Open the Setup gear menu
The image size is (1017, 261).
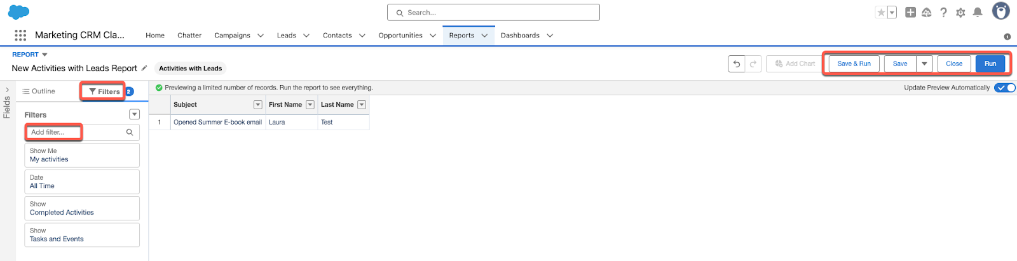point(960,12)
